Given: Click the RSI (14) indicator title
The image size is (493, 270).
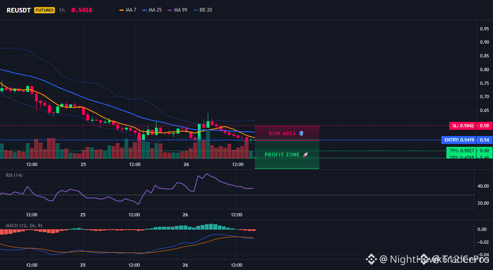Looking at the screenshot, I should point(14,175).
